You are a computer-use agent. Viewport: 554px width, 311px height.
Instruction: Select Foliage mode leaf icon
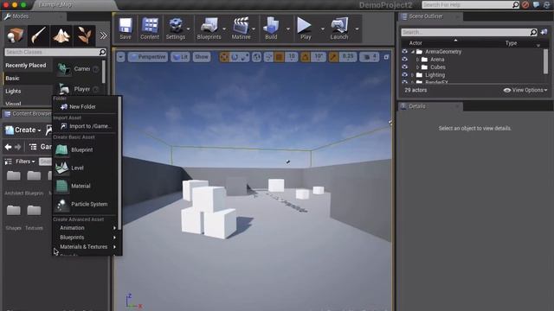tap(84, 35)
